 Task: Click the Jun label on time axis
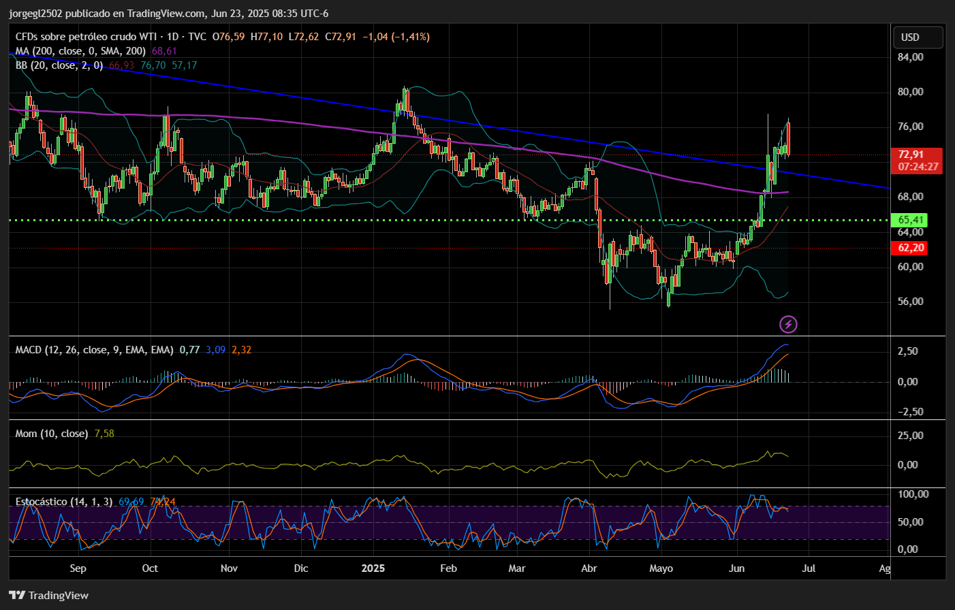(736, 568)
